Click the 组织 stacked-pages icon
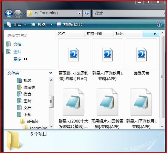Viewport: 167px width, 153px height. (9, 24)
